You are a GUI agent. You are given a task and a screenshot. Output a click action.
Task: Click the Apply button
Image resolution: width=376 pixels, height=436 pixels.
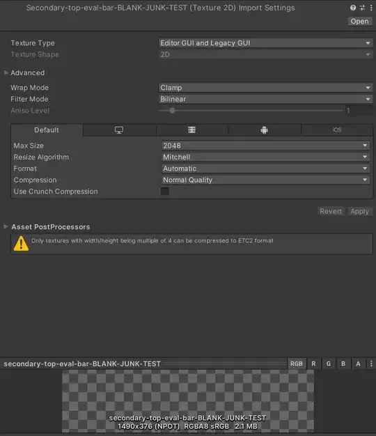click(x=359, y=211)
